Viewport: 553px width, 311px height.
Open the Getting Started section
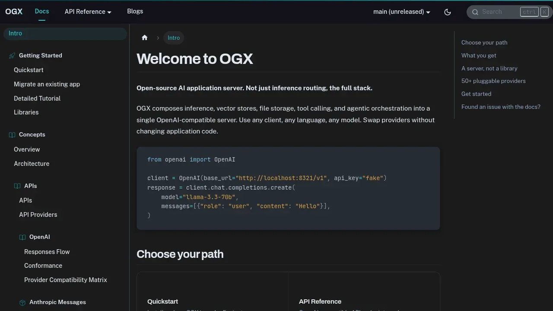[x=41, y=55]
